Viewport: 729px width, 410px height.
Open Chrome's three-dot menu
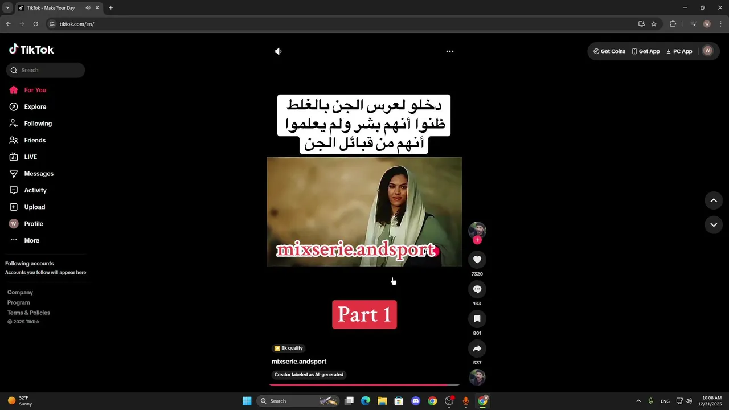point(721,24)
